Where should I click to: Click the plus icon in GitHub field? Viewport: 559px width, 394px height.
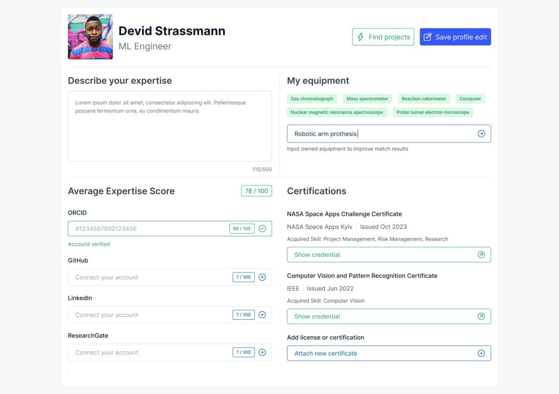pyautogui.click(x=262, y=277)
